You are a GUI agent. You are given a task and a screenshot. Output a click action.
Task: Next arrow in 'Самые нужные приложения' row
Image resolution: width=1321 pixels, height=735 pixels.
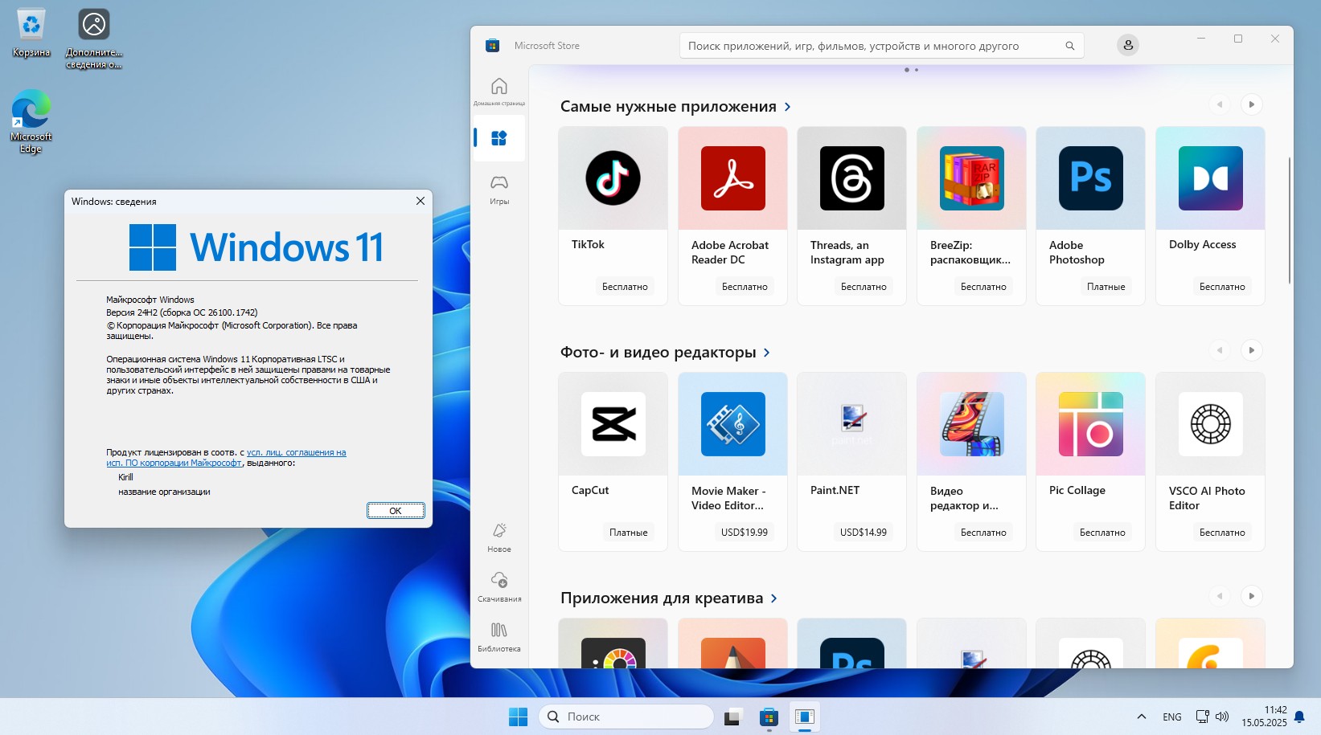[x=1251, y=104]
